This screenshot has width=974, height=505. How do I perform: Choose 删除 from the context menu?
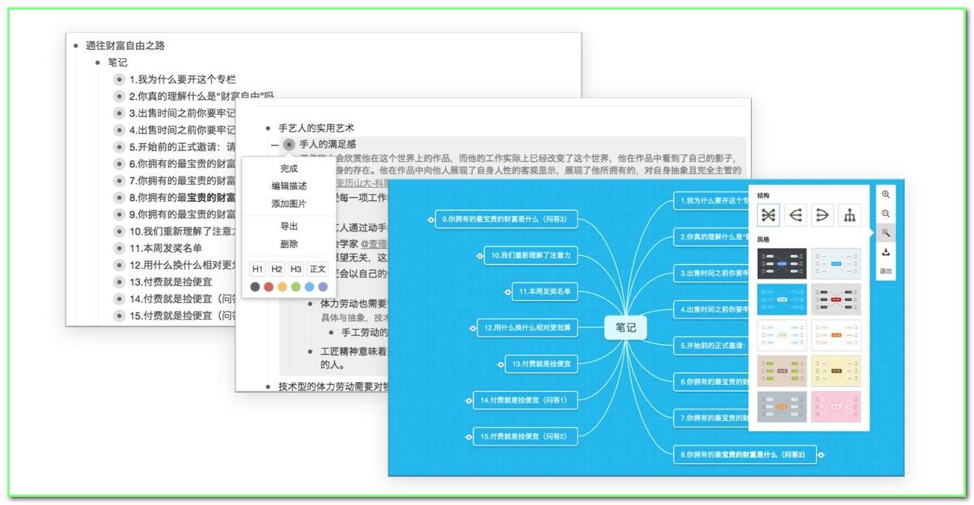tap(289, 244)
